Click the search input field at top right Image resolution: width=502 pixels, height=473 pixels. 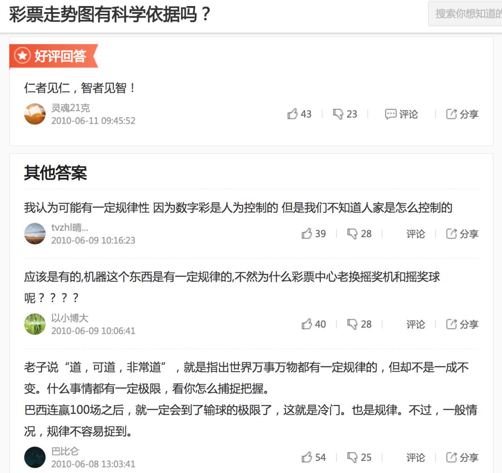tap(469, 14)
